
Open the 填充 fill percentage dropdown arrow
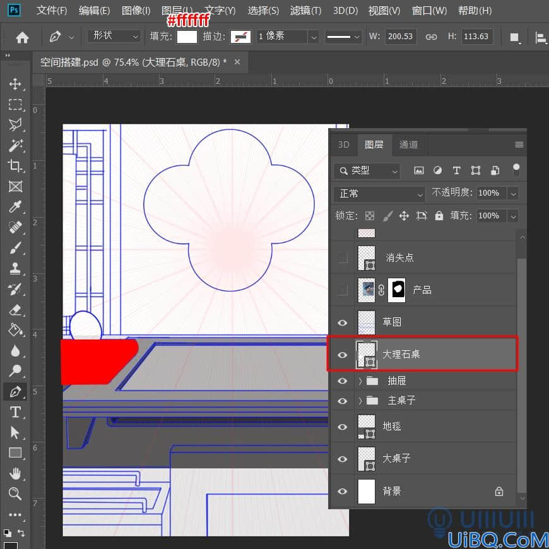(513, 216)
